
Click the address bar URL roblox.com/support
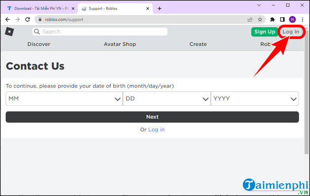(64, 20)
